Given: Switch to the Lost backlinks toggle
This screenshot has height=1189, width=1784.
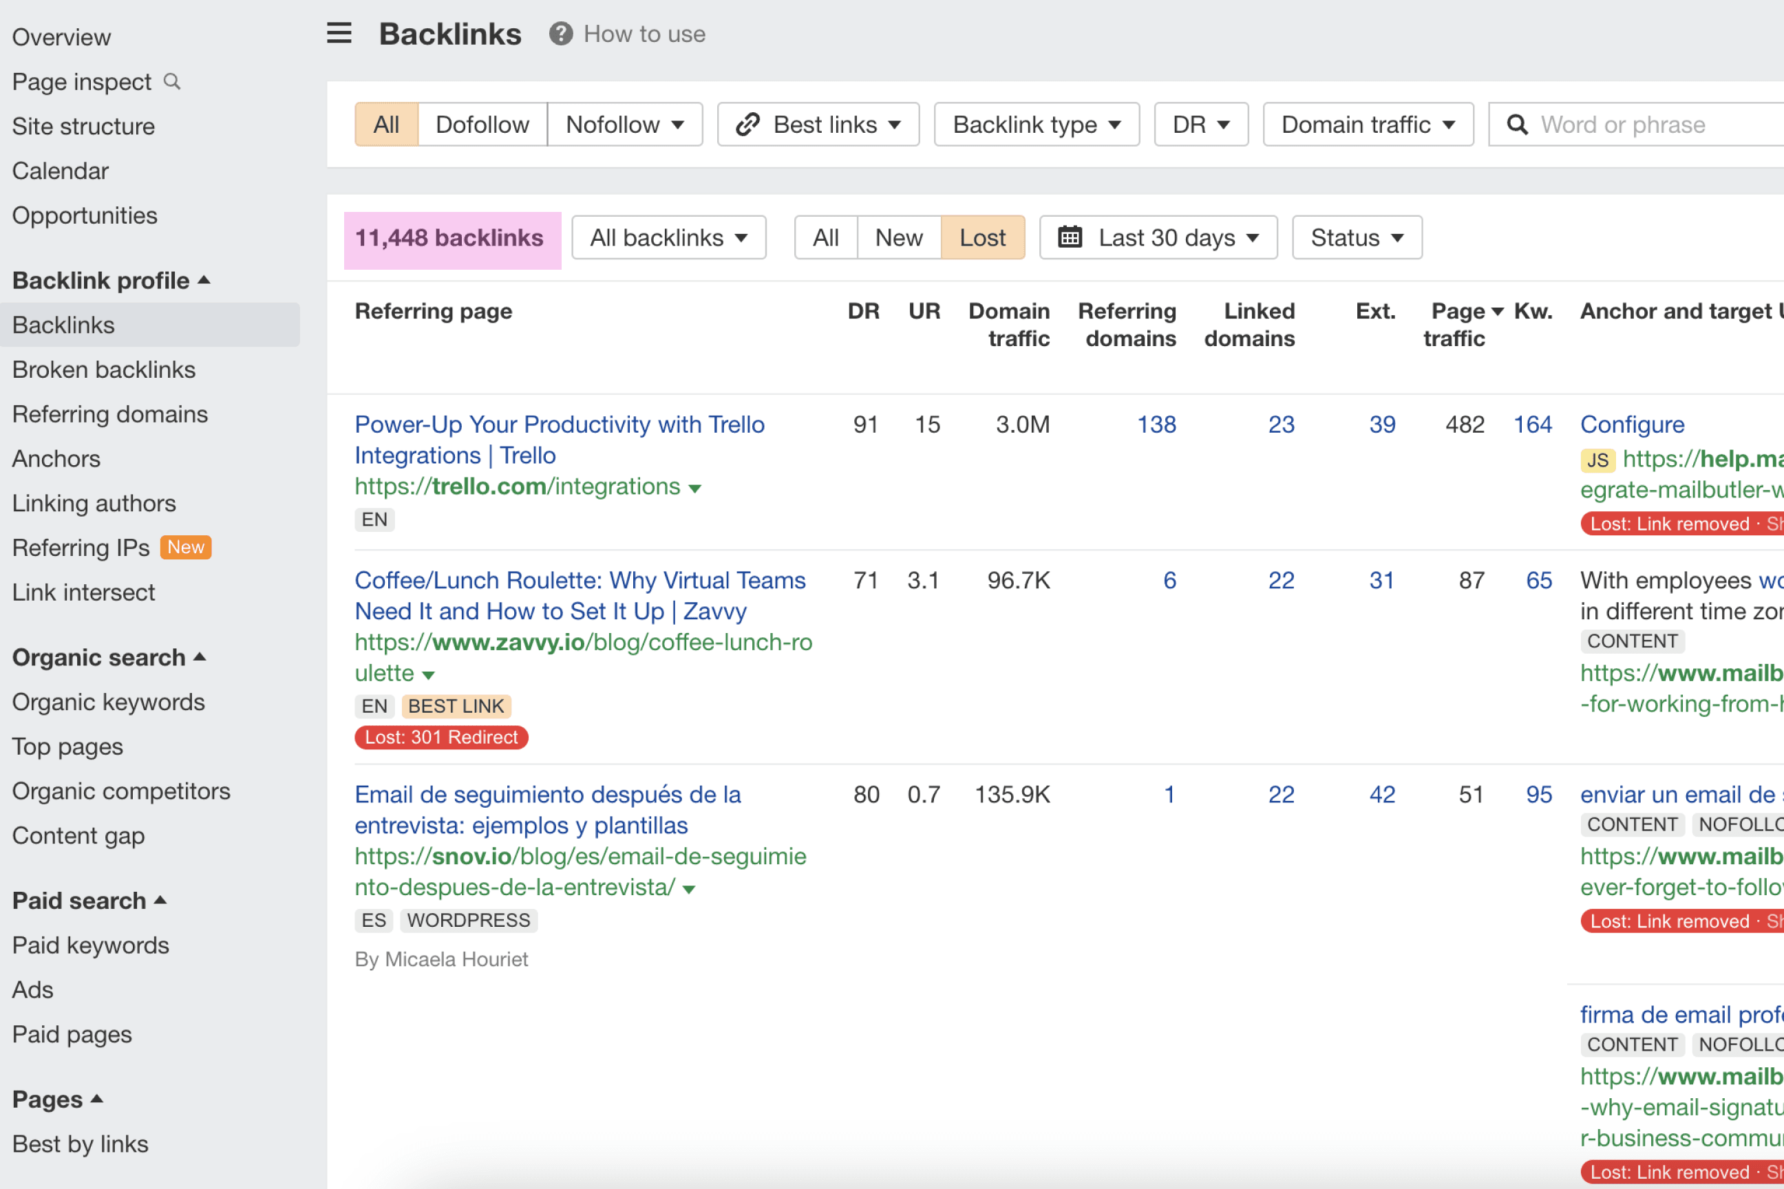Looking at the screenshot, I should (982, 237).
